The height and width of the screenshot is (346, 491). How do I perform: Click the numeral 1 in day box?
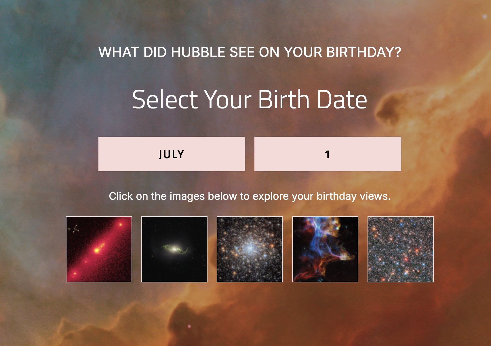point(327,155)
